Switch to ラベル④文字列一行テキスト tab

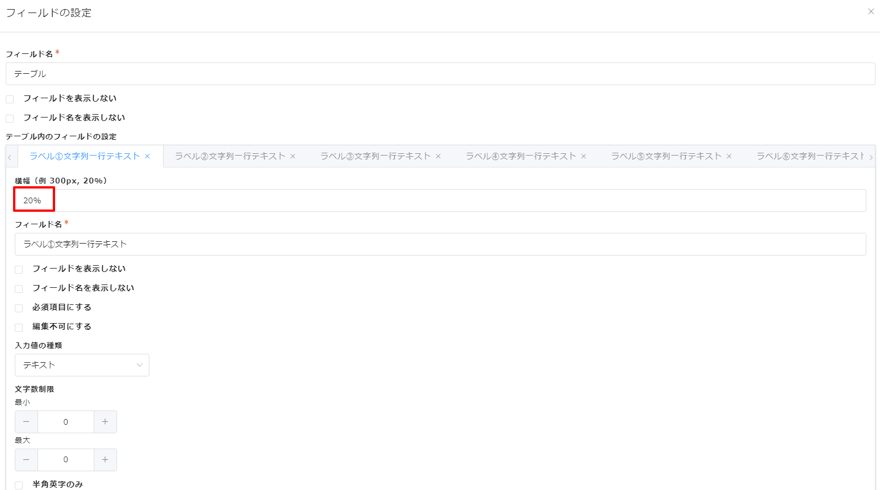pos(521,156)
